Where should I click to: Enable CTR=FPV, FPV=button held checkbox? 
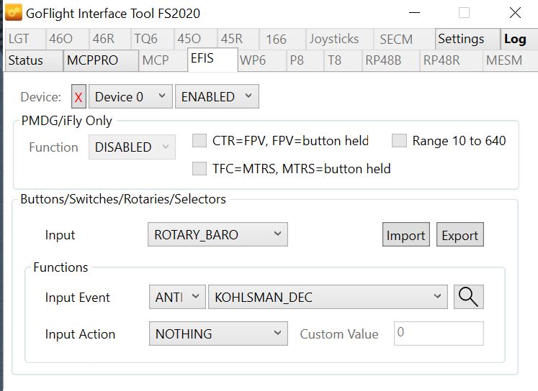point(199,141)
